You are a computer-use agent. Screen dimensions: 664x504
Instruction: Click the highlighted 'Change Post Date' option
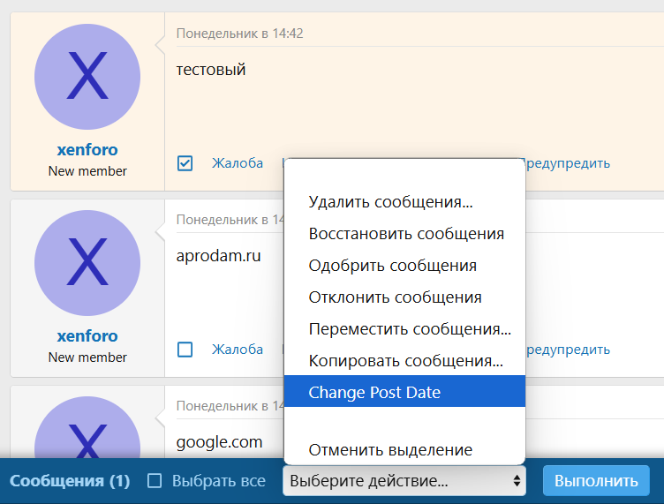(374, 393)
